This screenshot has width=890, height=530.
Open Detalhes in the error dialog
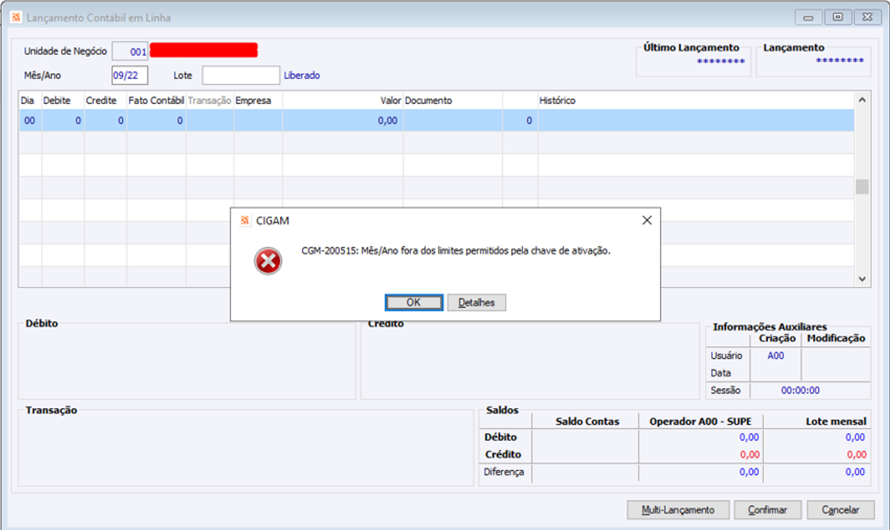coord(476,303)
